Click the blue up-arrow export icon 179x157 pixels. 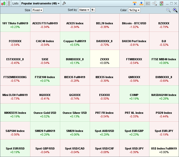click(x=141, y=3)
